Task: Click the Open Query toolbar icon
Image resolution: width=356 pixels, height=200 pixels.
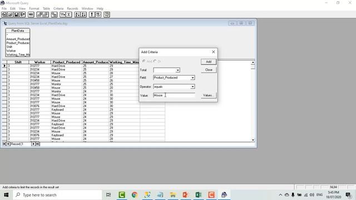Action: 10,14
